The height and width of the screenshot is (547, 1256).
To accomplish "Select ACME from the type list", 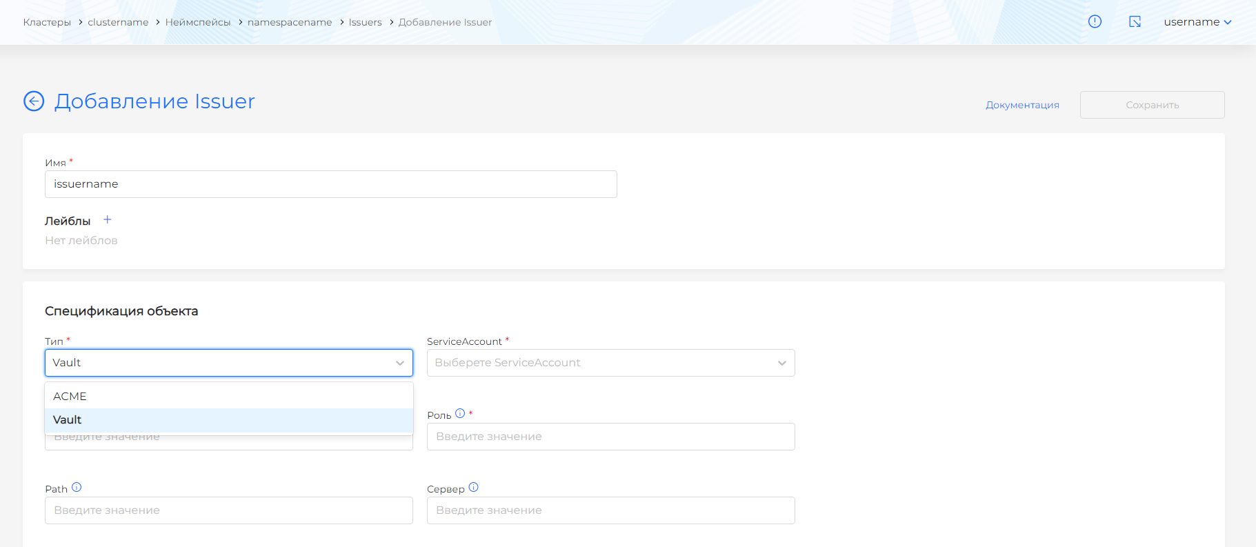I will point(70,397).
